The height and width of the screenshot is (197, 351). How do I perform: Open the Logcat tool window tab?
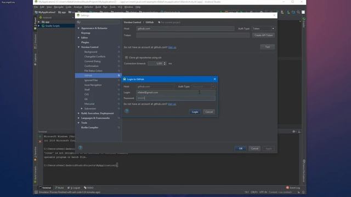(x=73, y=188)
